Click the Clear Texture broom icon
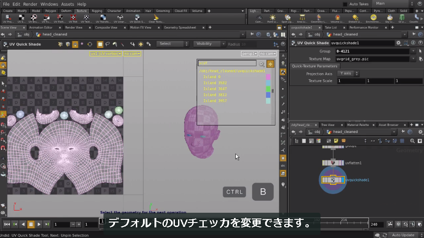Image resolution: width=424 pixels, height=238 pixels. point(156,18)
